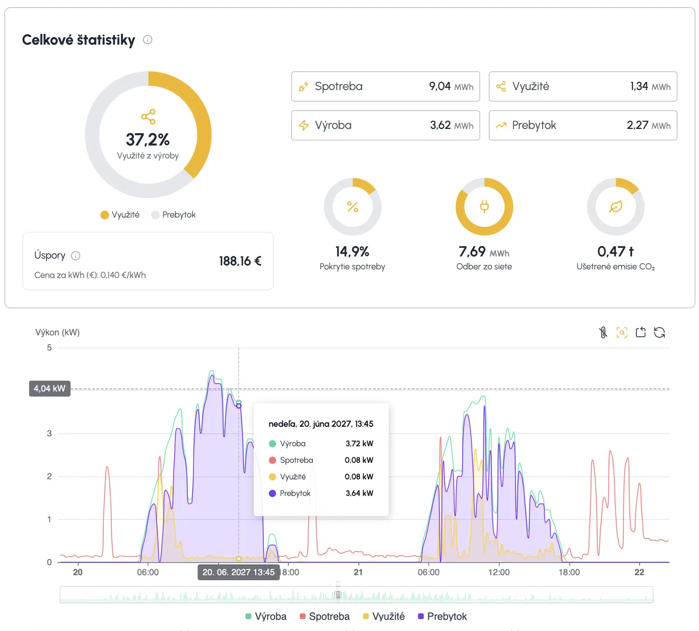Click the tooltip header 'nedeľa, 20. júna 2027, 13:45'
The image size is (699, 631).
[x=321, y=424]
